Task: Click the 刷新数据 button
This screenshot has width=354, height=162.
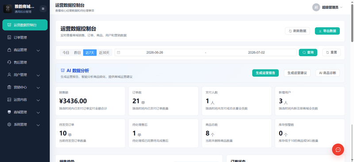Action: [297, 31]
